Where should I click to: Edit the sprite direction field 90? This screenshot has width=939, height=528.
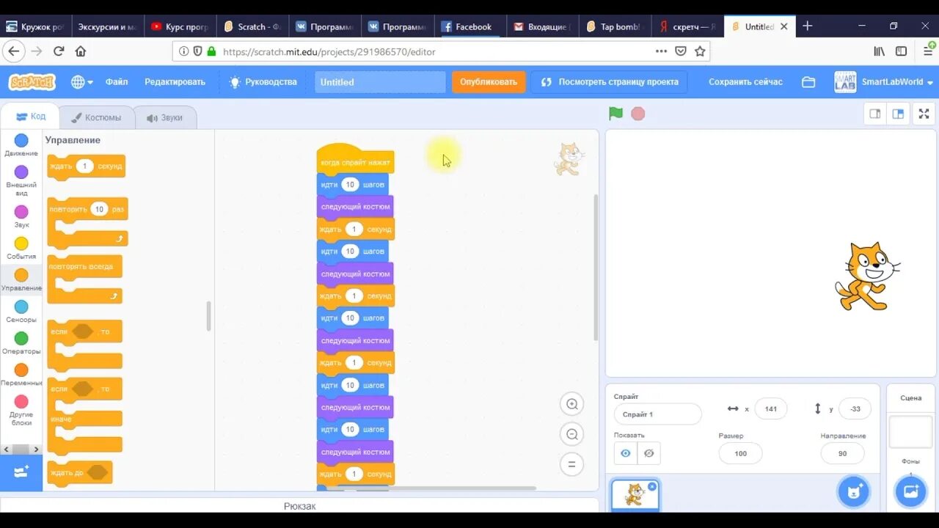coord(842,453)
